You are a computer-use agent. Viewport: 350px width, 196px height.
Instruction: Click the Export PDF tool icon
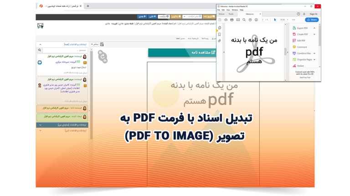tap(294, 28)
